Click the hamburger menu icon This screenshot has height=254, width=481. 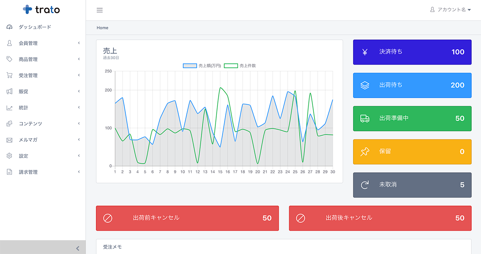coord(100,10)
